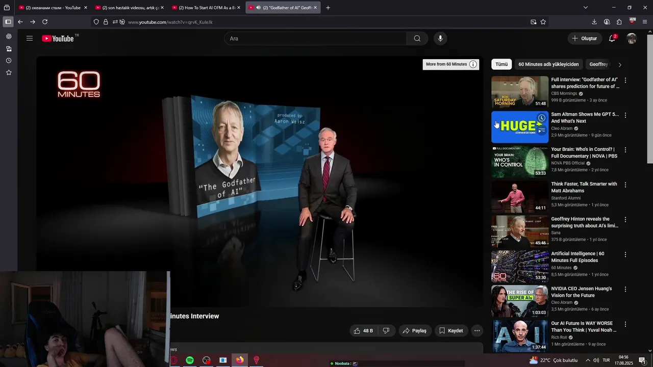Open options for Think Faster Talk Smarter
This screenshot has height=367, width=653.
625,185
